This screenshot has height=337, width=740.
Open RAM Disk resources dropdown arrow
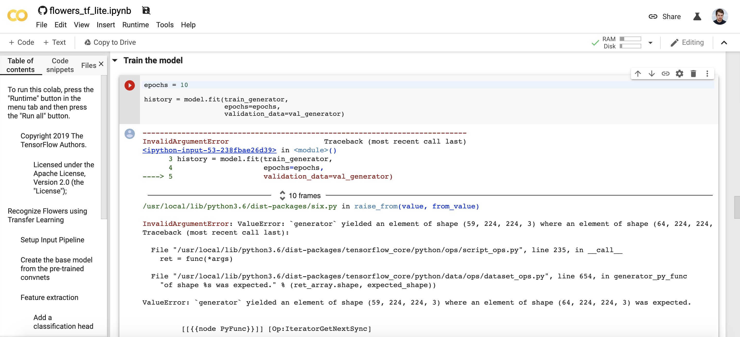click(x=650, y=43)
